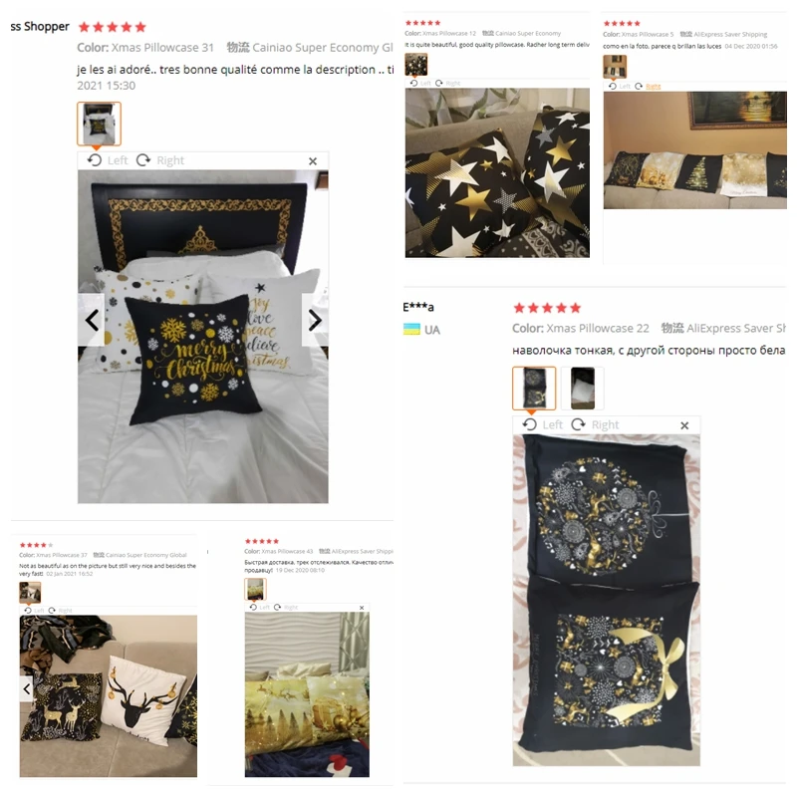Rotate Pillowcase 22 photo left

pyautogui.click(x=542, y=424)
